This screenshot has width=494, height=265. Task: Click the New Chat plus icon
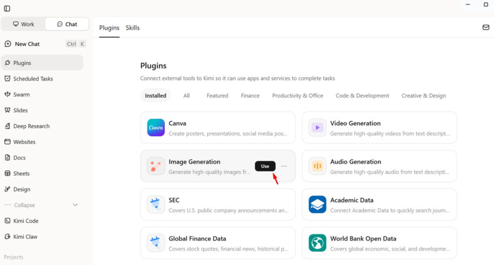click(8, 44)
